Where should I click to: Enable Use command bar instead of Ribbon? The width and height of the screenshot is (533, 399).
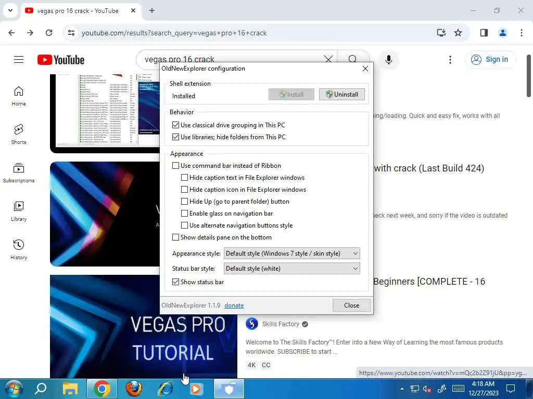175,166
